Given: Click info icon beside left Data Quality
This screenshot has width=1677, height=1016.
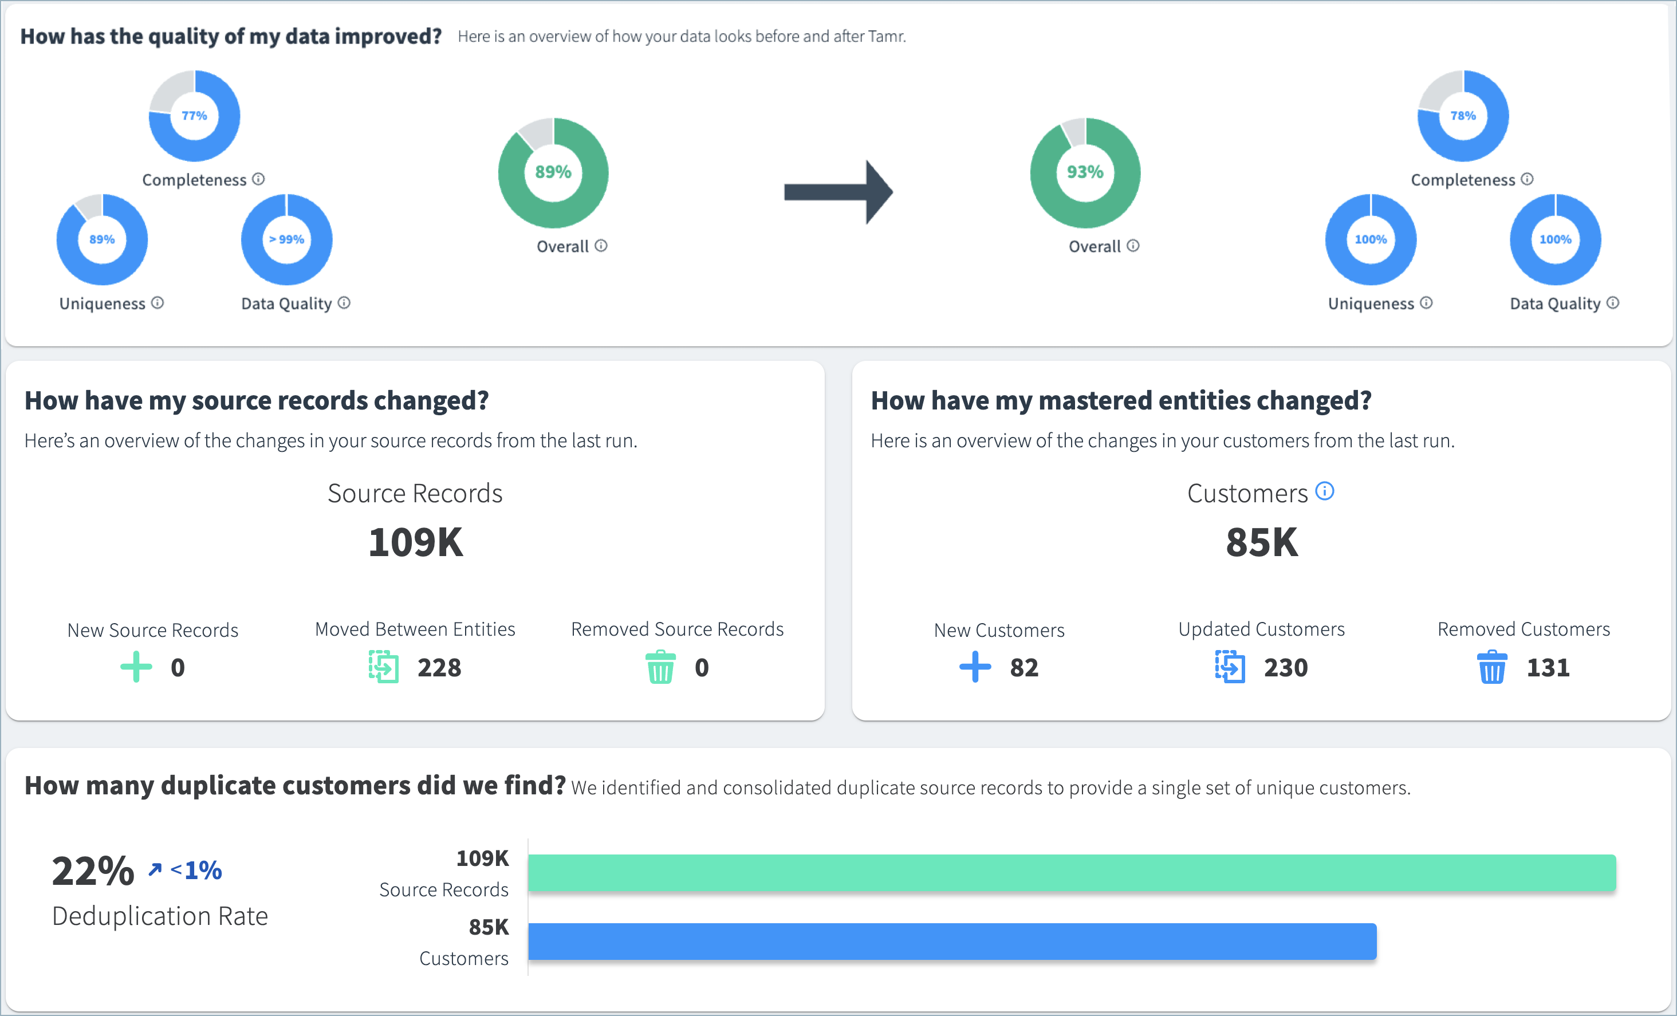Looking at the screenshot, I should [344, 303].
